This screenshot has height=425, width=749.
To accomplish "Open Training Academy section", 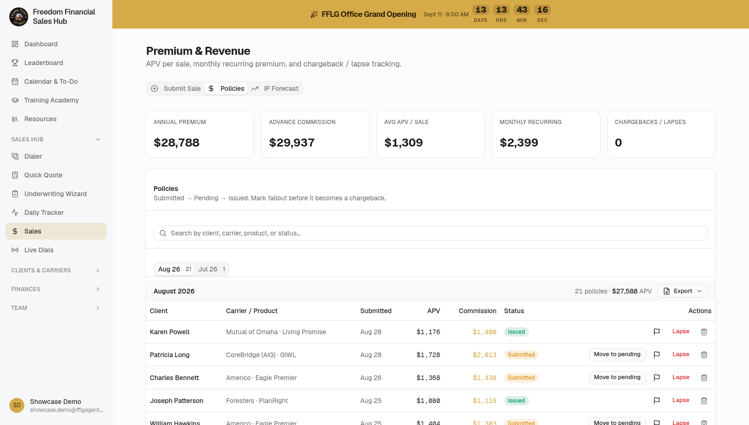I will tap(56, 100).
